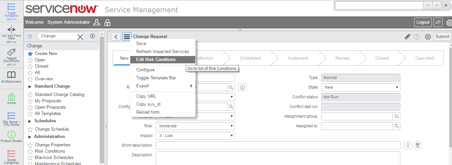Choose Configure in the context menu

(x=163, y=70)
